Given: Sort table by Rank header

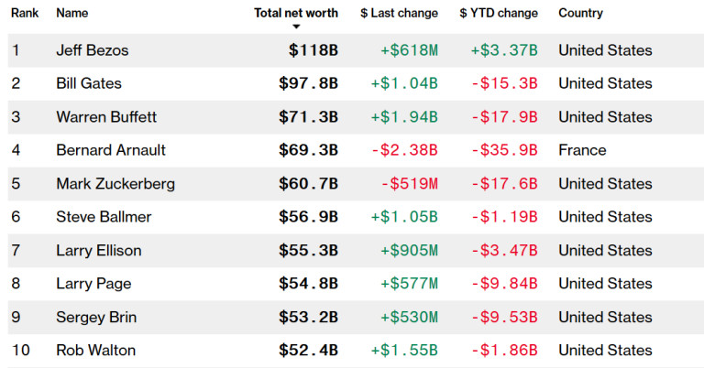Looking at the screenshot, I should (x=24, y=13).
